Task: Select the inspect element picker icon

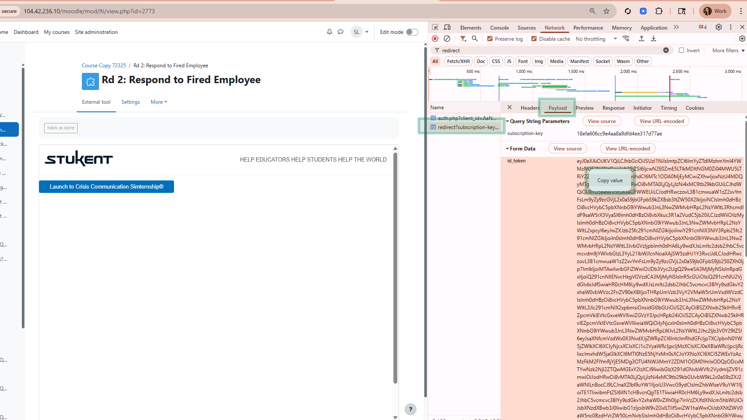Action: (435, 27)
